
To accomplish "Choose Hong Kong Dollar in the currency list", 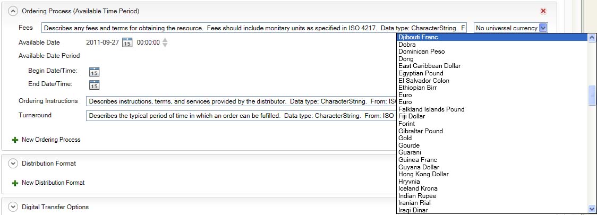I will 423,174.
